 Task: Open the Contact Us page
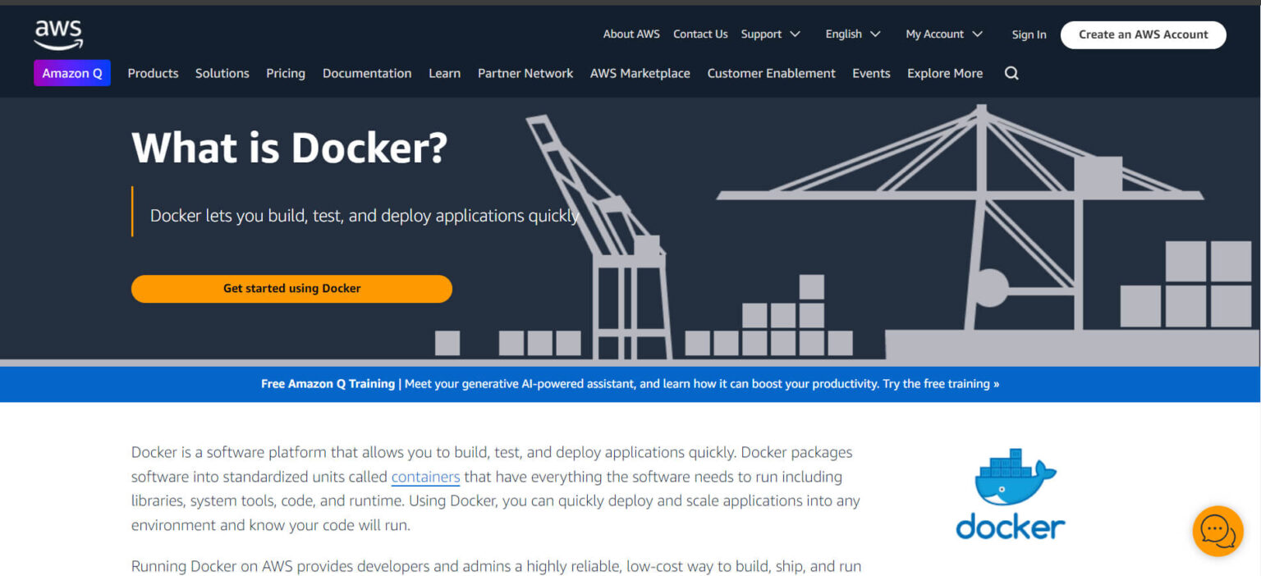(x=699, y=34)
